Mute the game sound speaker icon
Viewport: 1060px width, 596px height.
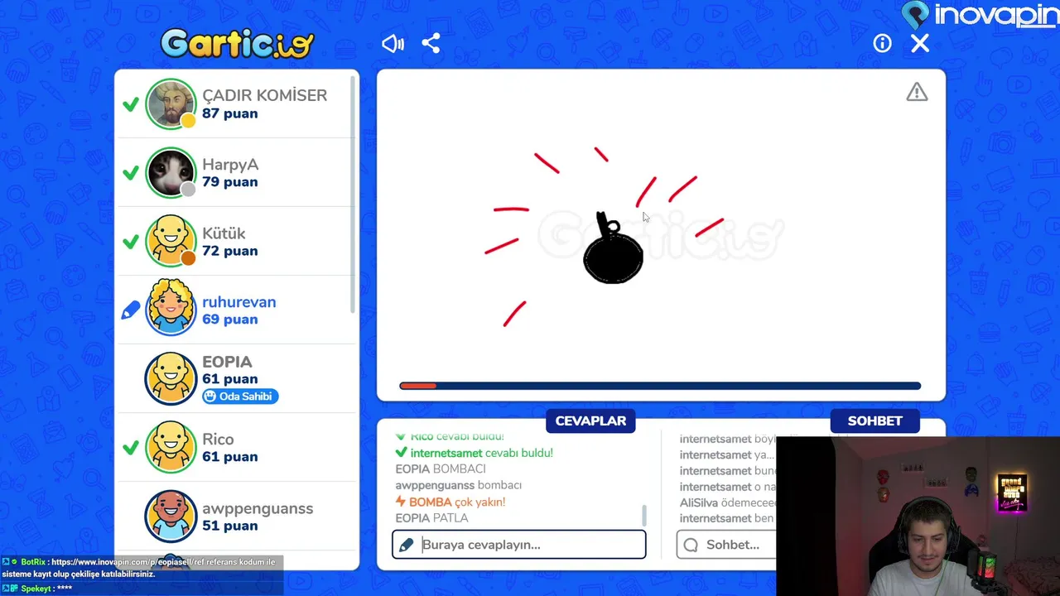(393, 44)
